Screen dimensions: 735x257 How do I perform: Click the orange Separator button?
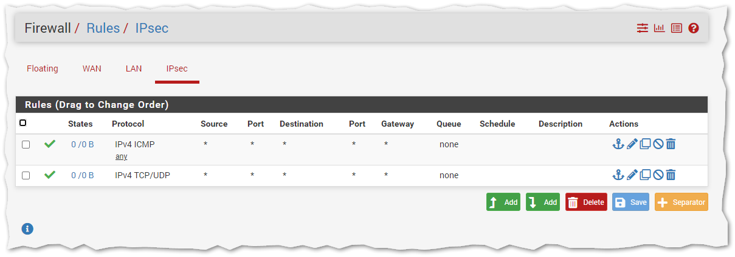[681, 202]
